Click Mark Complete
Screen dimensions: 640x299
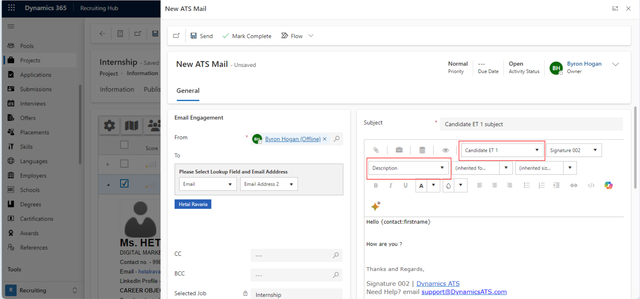[x=247, y=36]
